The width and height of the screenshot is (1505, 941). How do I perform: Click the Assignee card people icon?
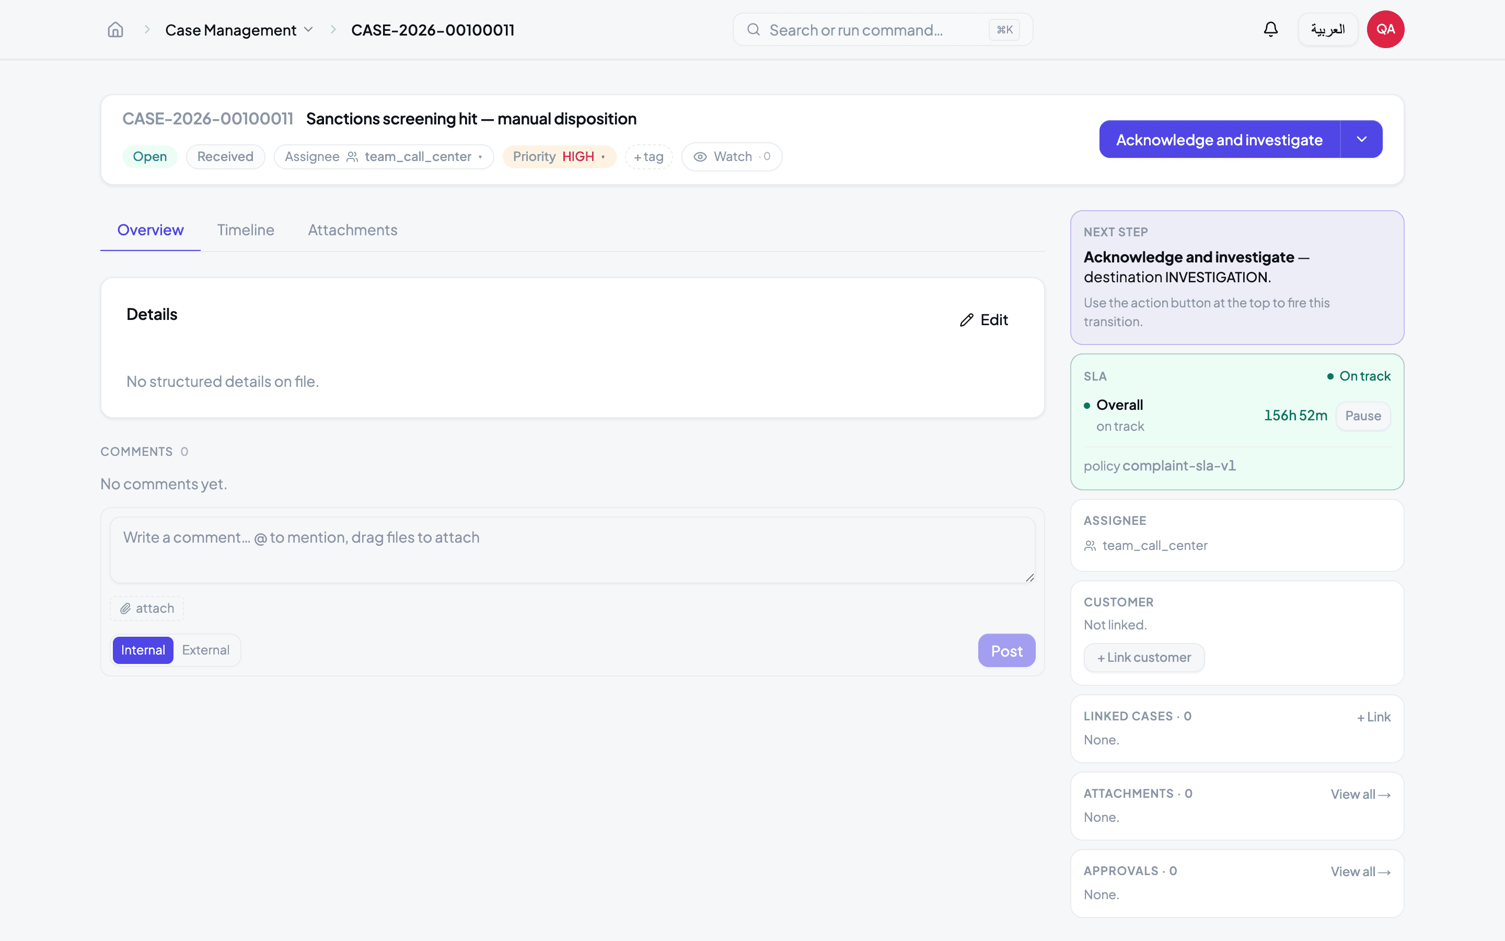coord(1090,546)
